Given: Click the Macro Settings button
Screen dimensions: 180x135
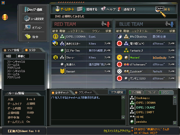Looking at the screenshot, I should [117, 92].
